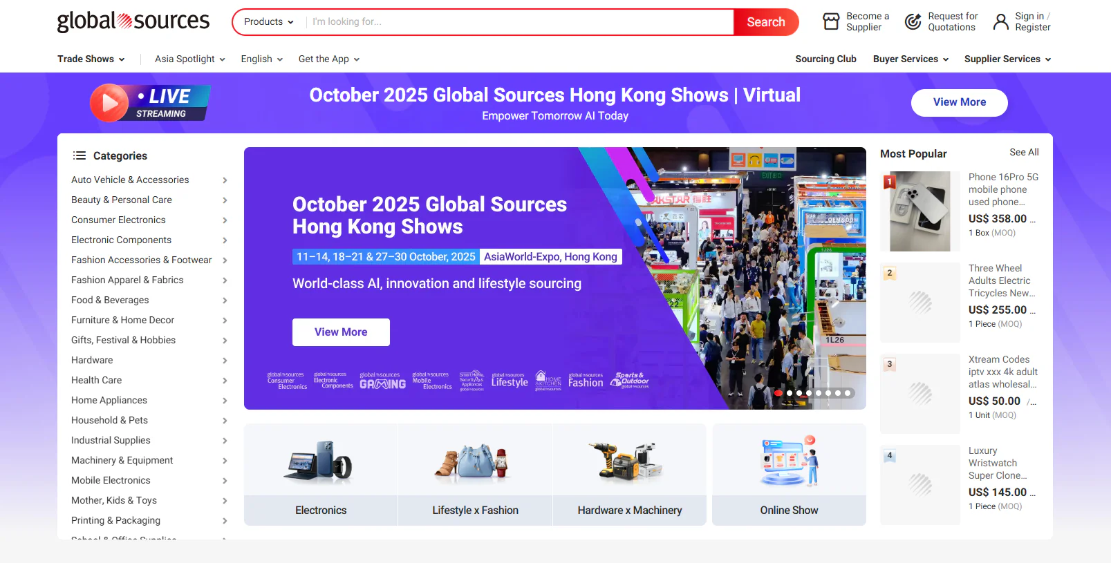1111x563 pixels.
Task: Click the Gaming show logo in banner
Action: [x=382, y=381]
